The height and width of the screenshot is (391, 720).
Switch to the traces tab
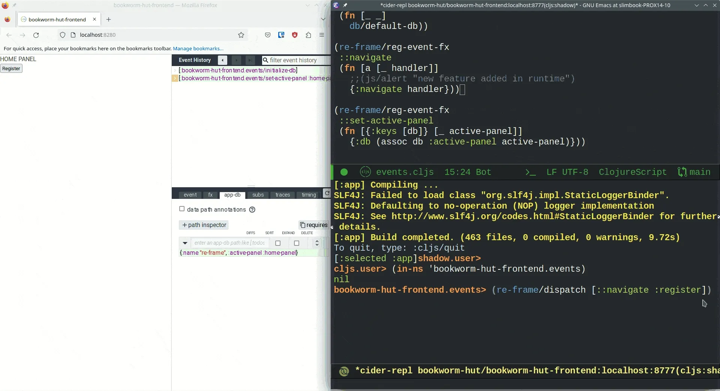pyautogui.click(x=282, y=195)
